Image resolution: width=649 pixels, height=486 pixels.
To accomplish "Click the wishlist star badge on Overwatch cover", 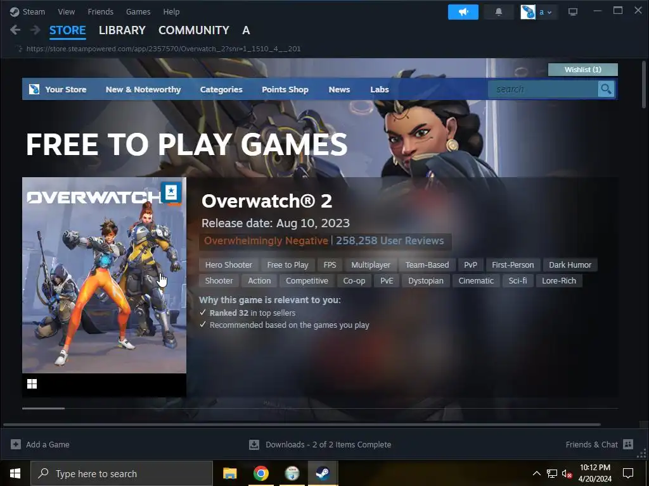I will coord(171,192).
